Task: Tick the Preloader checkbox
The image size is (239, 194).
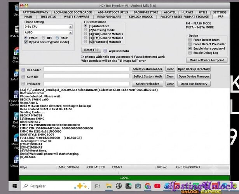Action: [x=23, y=83]
